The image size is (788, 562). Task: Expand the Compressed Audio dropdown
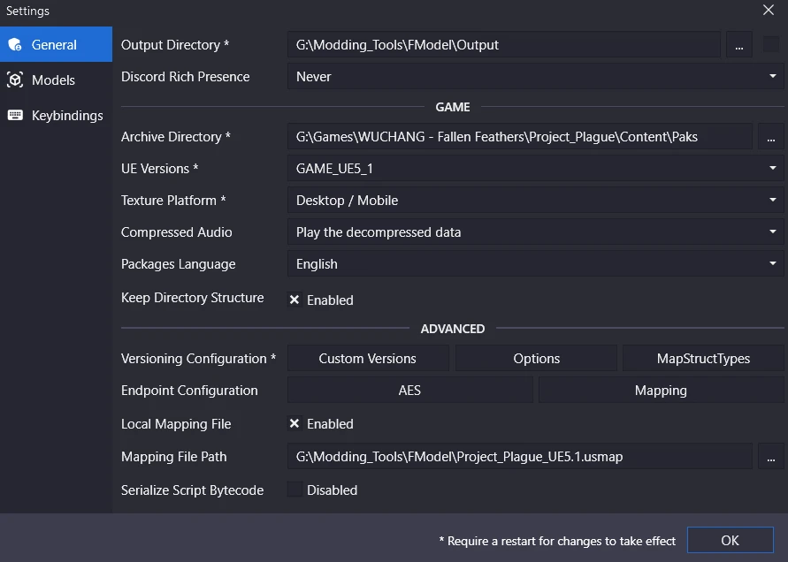coord(534,232)
